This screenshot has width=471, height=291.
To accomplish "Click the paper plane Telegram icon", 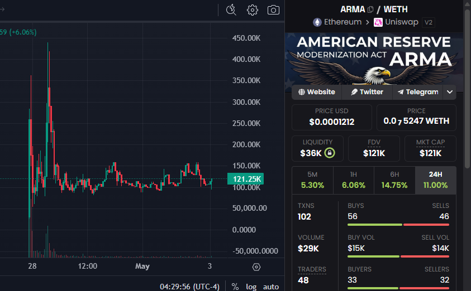I will [x=401, y=92].
